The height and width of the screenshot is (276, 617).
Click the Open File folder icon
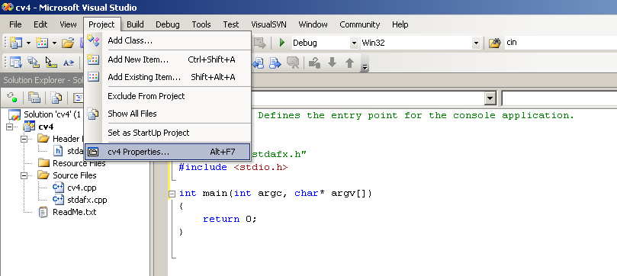point(68,43)
